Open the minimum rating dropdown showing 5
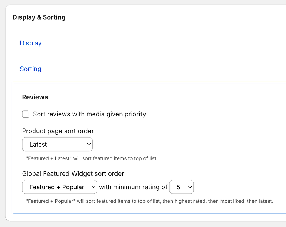Viewport: 286px width, 227px height. coord(181,187)
